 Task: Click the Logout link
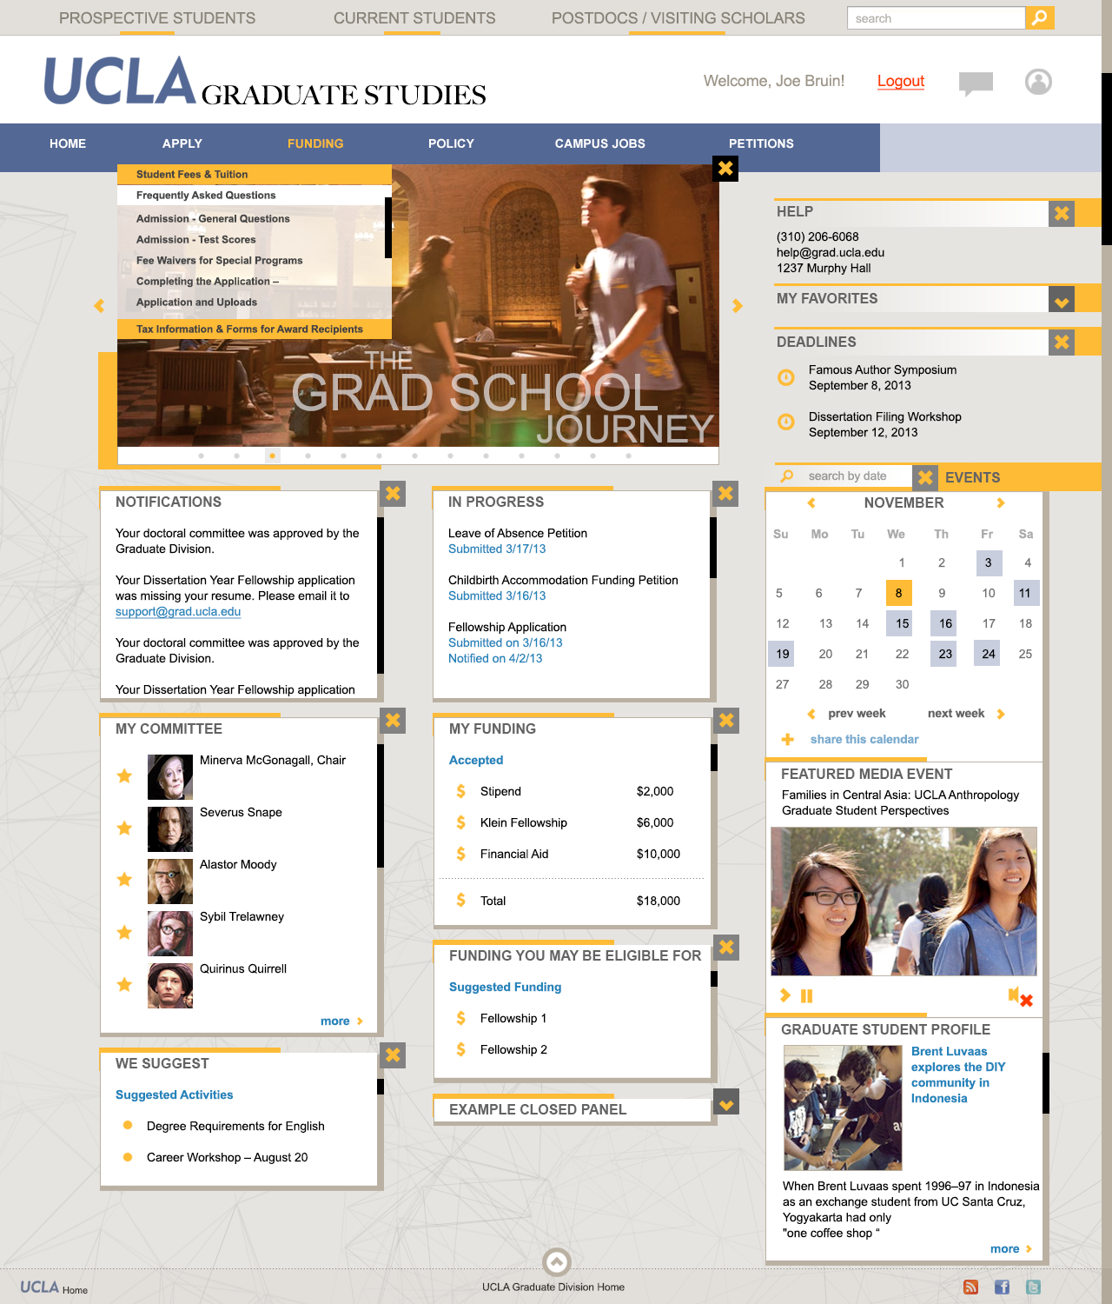click(x=901, y=81)
